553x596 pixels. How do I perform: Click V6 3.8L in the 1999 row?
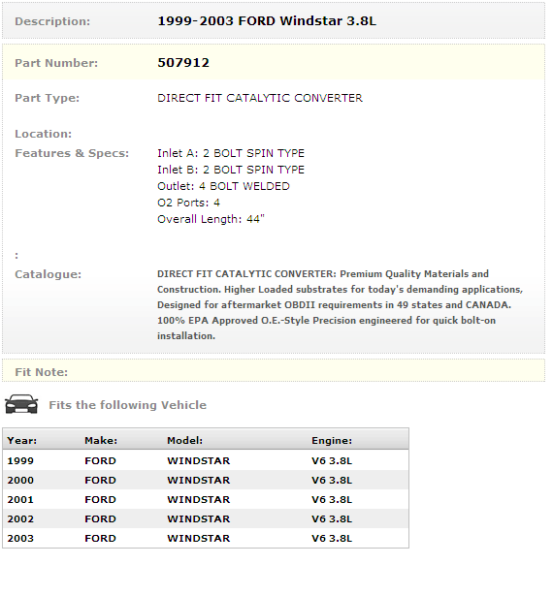tap(332, 460)
